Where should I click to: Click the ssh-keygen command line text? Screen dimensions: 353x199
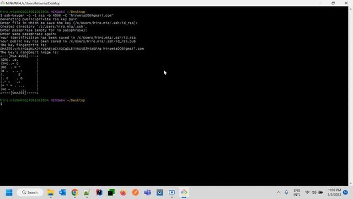[x=57, y=15]
